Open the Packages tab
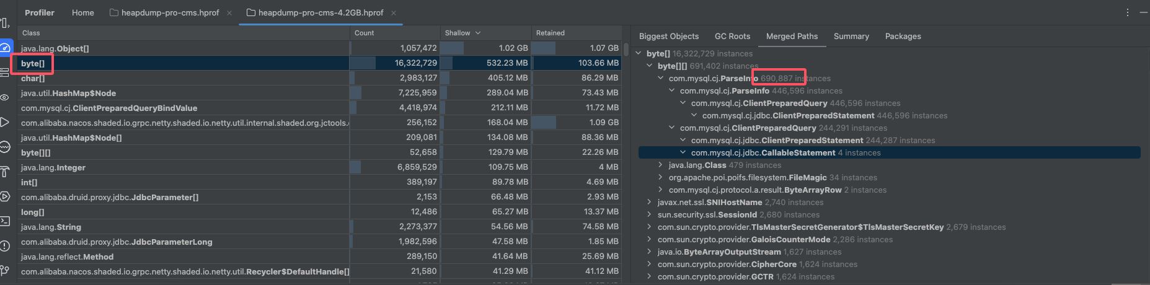 pyautogui.click(x=903, y=36)
